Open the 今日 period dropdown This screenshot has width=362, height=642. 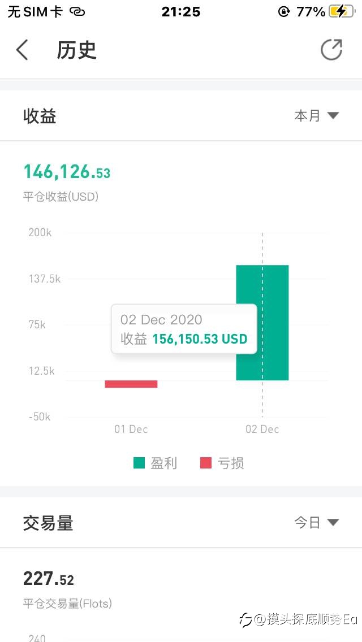pyautogui.click(x=316, y=523)
